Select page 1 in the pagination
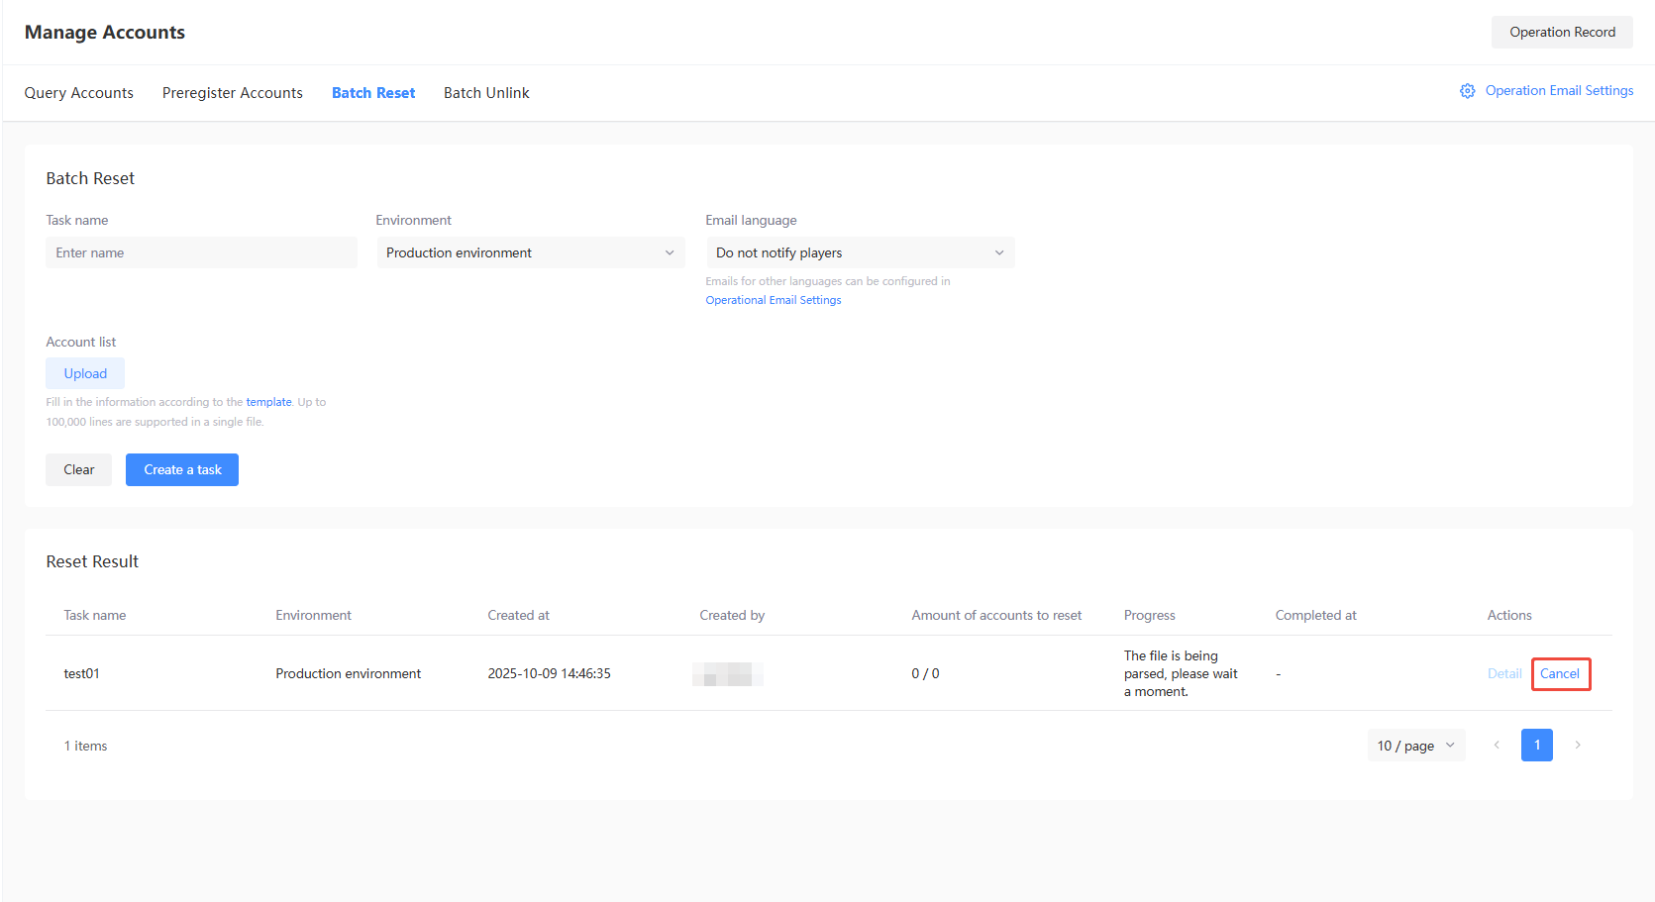 click(1536, 746)
